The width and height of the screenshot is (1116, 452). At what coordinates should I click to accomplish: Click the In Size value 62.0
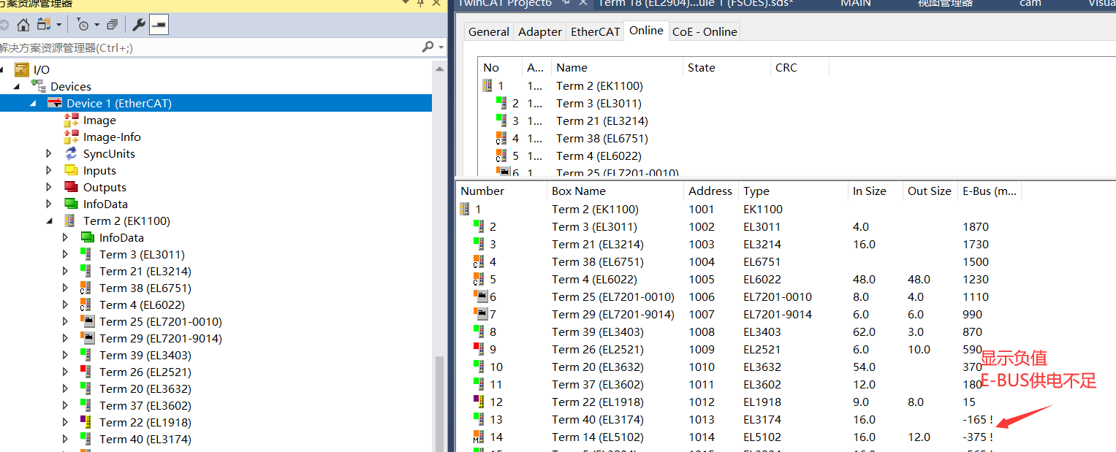point(863,332)
